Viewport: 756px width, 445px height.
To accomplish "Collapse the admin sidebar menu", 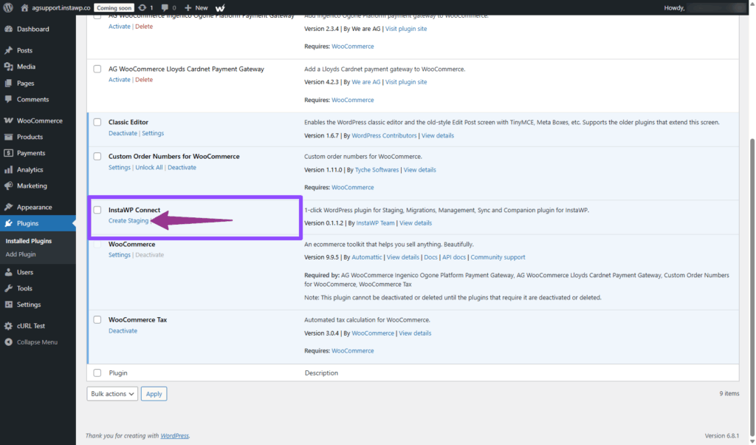I will click(x=38, y=342).
